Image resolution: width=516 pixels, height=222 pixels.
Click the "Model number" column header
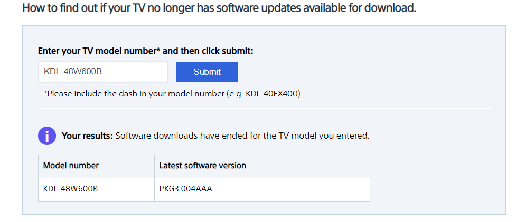[x=71, y=166]
